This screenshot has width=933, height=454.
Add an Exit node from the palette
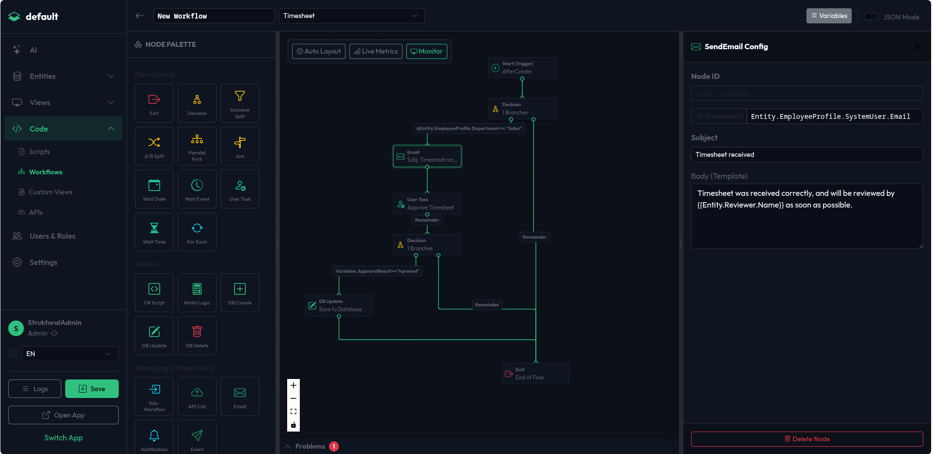(154, 103)
